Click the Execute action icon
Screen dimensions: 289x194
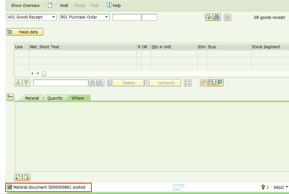(x=209, y=17)
